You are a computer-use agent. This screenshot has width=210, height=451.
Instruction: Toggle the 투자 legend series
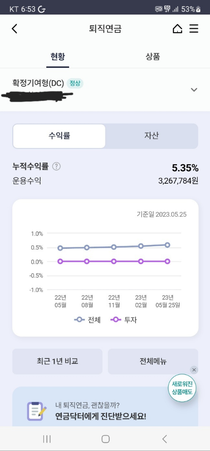pyautogui.click(x=124, y=320)
